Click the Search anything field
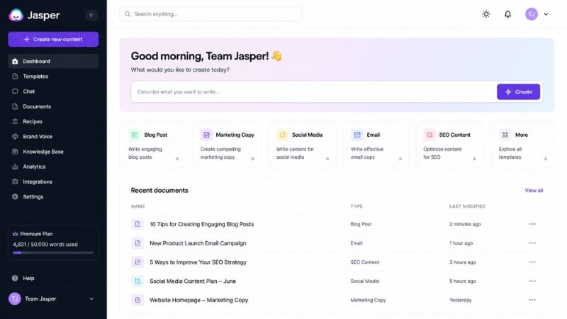The height and width of the screenshot is (319, 567). [210, 14]
